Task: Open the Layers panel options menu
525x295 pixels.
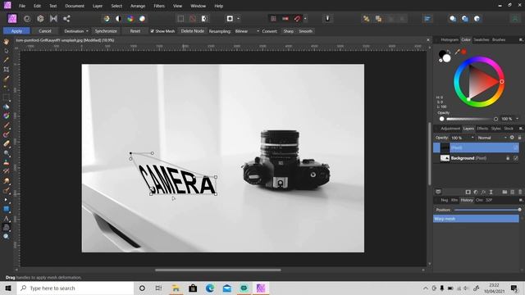Action: coord(520,129)
